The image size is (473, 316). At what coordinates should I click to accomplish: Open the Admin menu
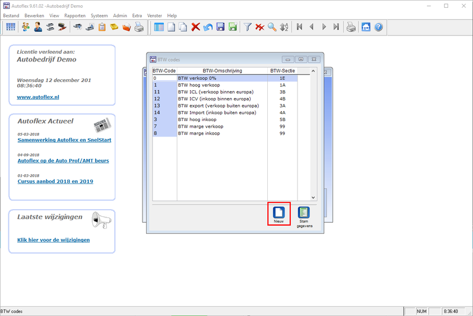coord(120,16)
